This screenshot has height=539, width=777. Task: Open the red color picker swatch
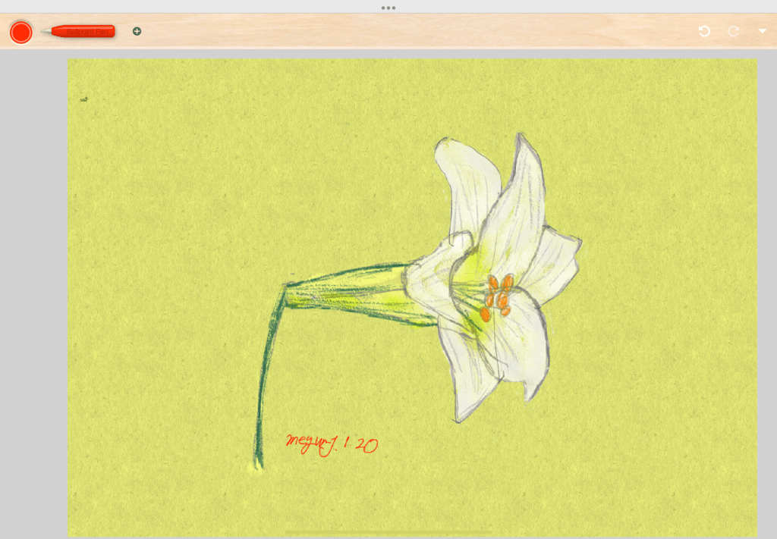tap(20, 32)
